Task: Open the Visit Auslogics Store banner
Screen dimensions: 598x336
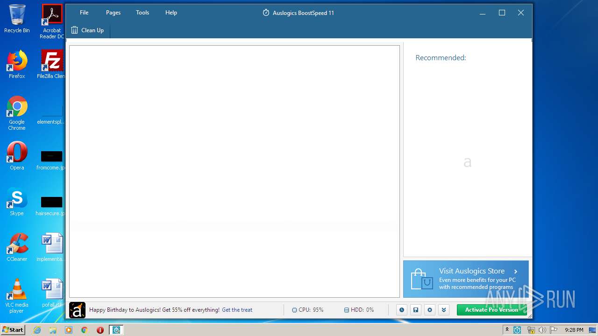Action: [x=466, y=279]
